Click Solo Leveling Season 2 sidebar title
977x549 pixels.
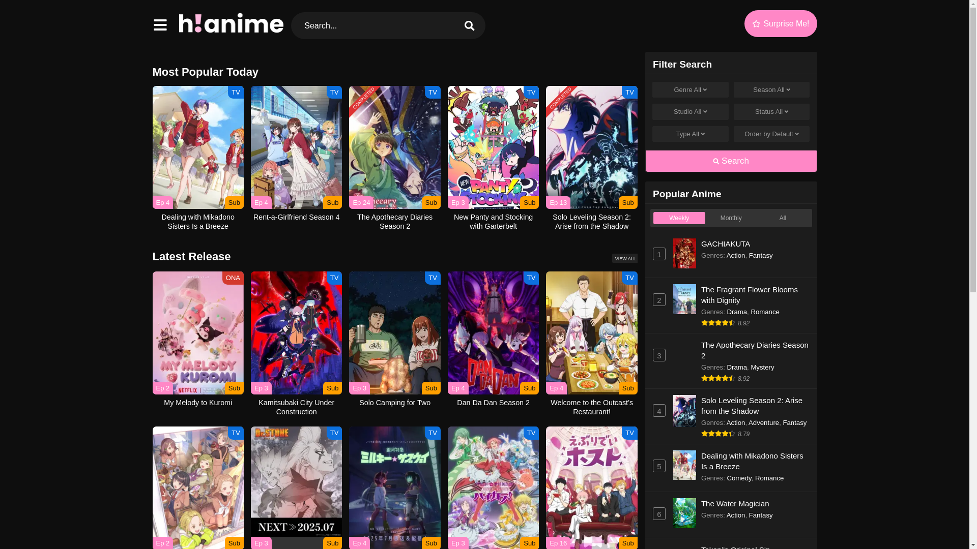(752, 406)
